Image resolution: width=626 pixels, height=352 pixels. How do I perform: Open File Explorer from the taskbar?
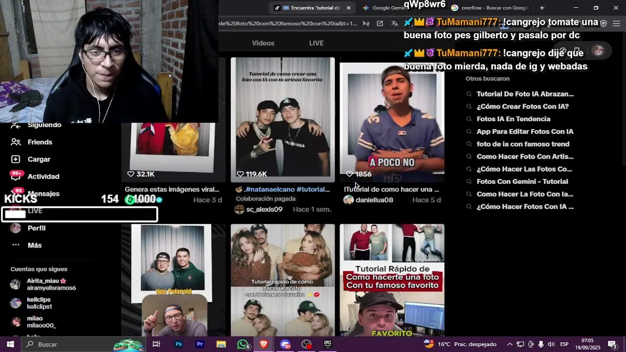[221, 344]
